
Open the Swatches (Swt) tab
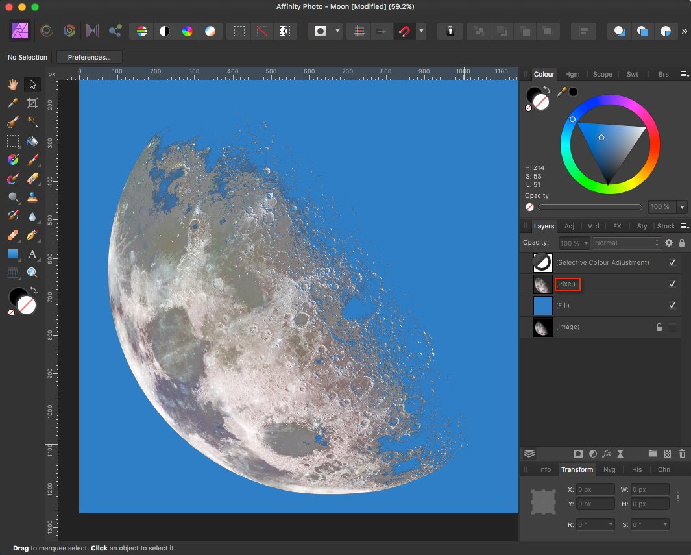[x=633, y=74]
